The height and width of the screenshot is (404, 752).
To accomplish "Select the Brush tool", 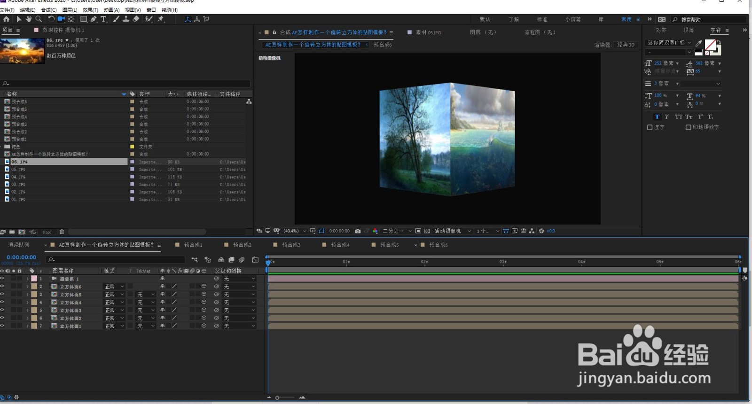I will (116, 19).
